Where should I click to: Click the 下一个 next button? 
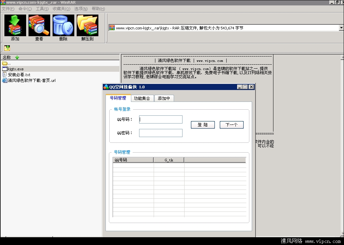click(232, 125)
